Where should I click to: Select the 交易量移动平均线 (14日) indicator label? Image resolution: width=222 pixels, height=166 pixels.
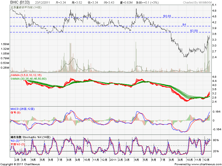coord(26,7)
